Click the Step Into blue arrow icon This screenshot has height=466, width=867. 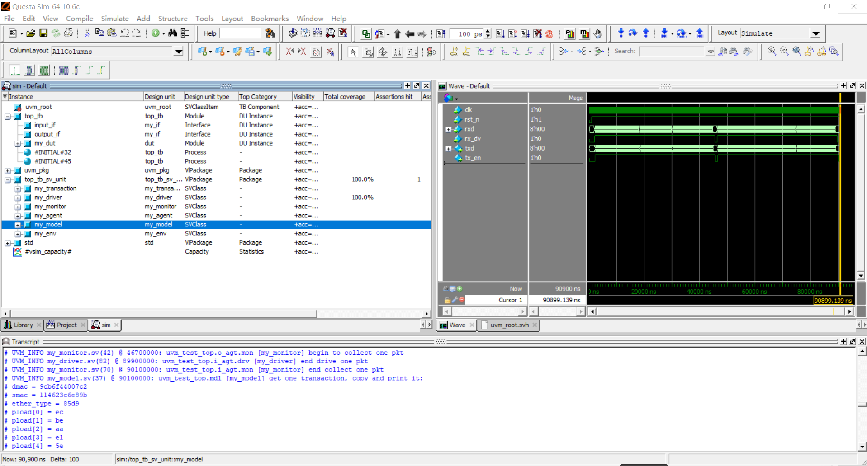[621, 33]
